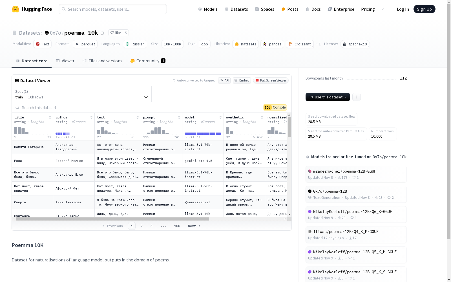
Task: Switch to the Community tab
Action: 148,61
